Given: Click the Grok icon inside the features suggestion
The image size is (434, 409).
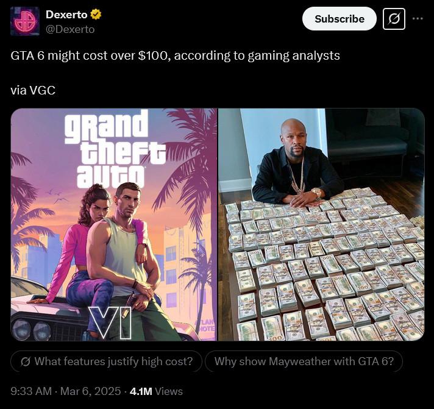Looking at the screenshot, I should [x=26, y=361].
